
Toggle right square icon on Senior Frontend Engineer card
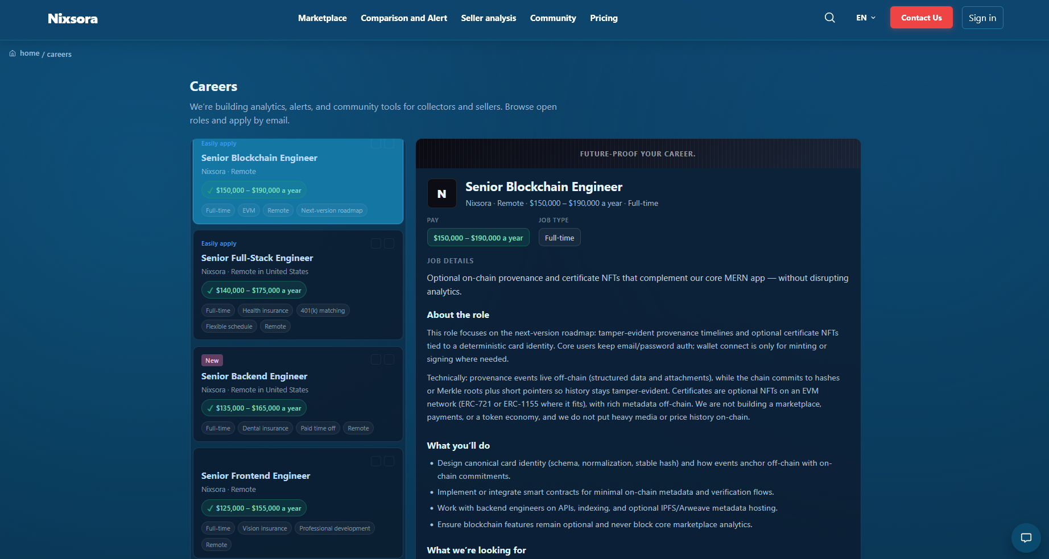tap(389, 461)
